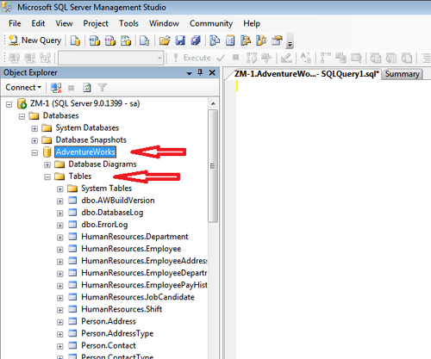Open the Window menu

point(164,23)
